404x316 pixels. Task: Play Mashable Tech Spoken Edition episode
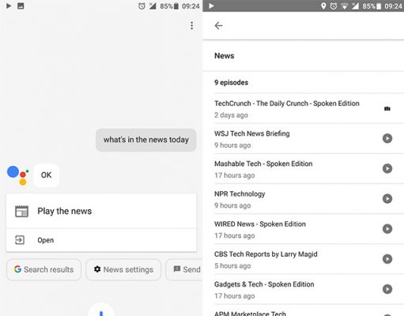387,168
